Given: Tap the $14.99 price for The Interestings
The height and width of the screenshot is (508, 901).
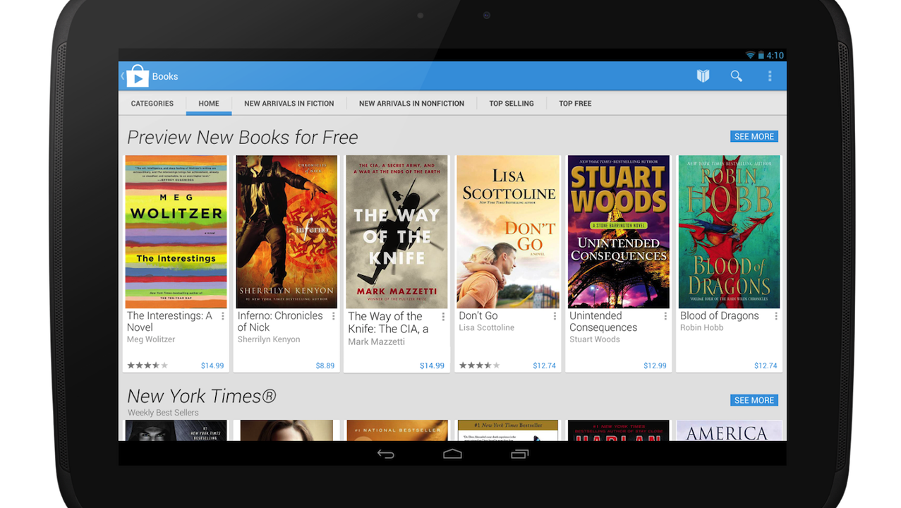Looking at the screenshot, I should pos(212,365).
